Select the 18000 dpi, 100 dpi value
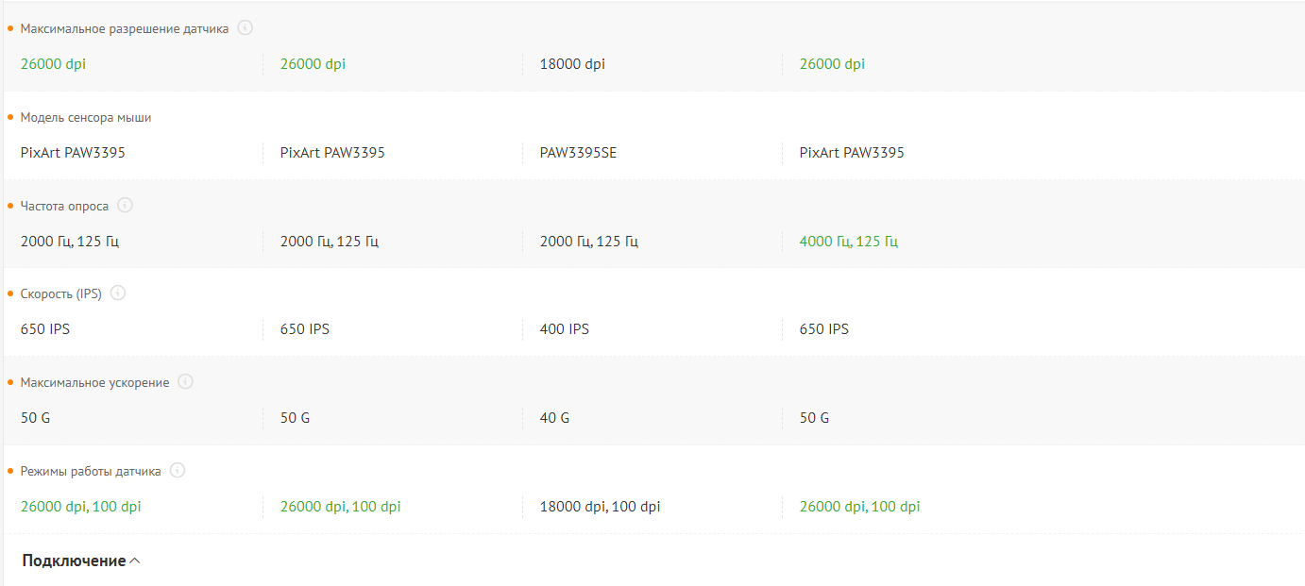Viewport: 1305px width, 586px height. [x=600, y=507]
